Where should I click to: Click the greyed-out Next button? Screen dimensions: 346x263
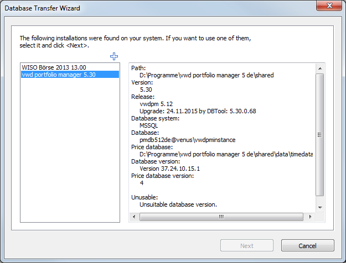pyautogui.click(x=247, y=246)
